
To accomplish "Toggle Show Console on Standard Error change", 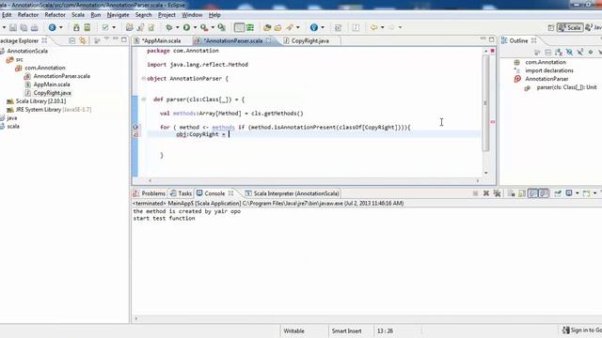I will 544,193.
